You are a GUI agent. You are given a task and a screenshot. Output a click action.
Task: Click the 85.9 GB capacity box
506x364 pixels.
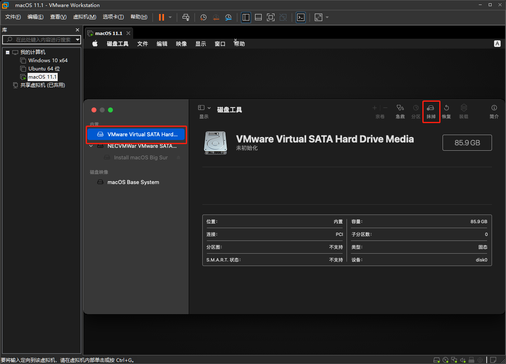(x=467, y=142)
